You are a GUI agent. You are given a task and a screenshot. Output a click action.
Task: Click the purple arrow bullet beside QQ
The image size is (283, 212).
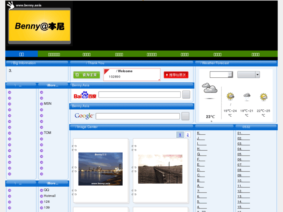[x=42, y=190]
